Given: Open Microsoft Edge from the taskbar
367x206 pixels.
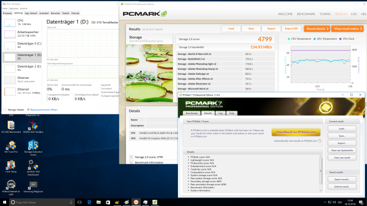Looking at the screenshot, I should coord(89,202).
